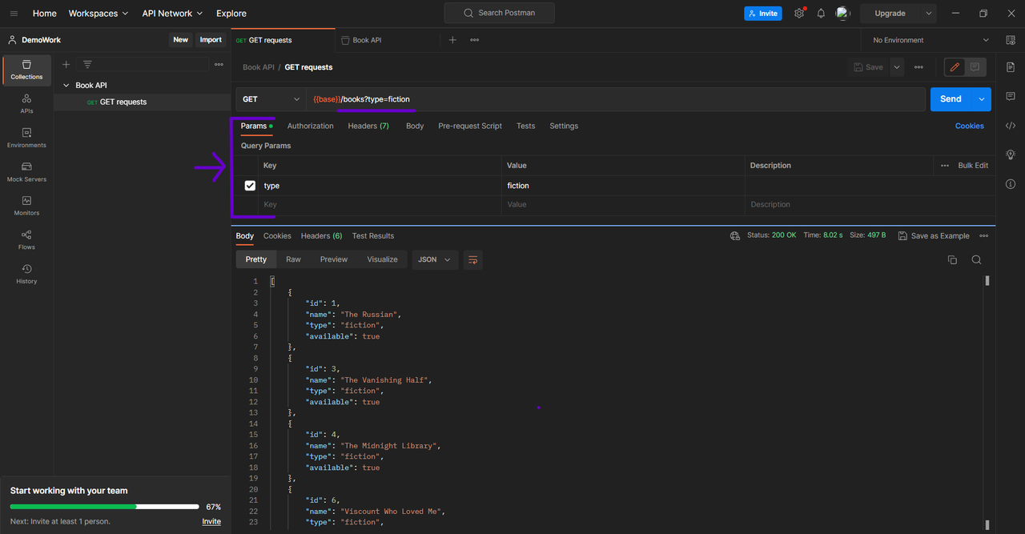Open the request info icon

point(1011,184)
